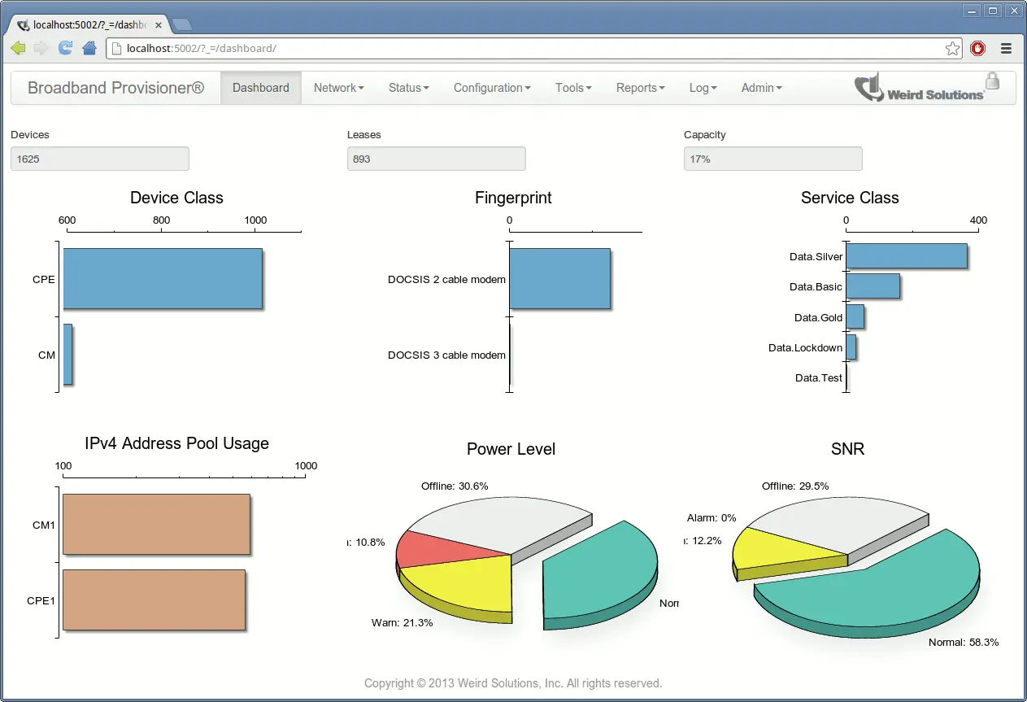
Task: Open the browser hamburger menu
Action: coord(1006,48)
